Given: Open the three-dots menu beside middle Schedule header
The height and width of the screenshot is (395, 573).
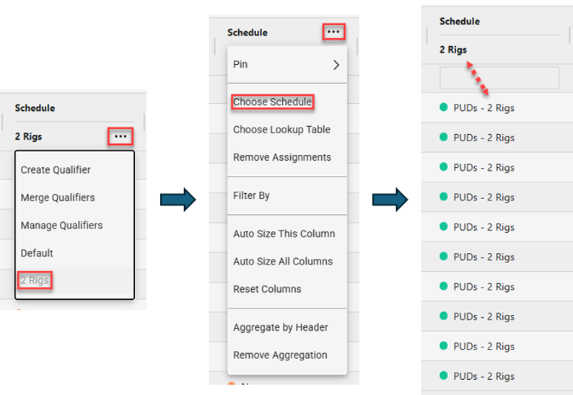Looking at the screenshot, I should pyautogui.click(x=333, y=32).
